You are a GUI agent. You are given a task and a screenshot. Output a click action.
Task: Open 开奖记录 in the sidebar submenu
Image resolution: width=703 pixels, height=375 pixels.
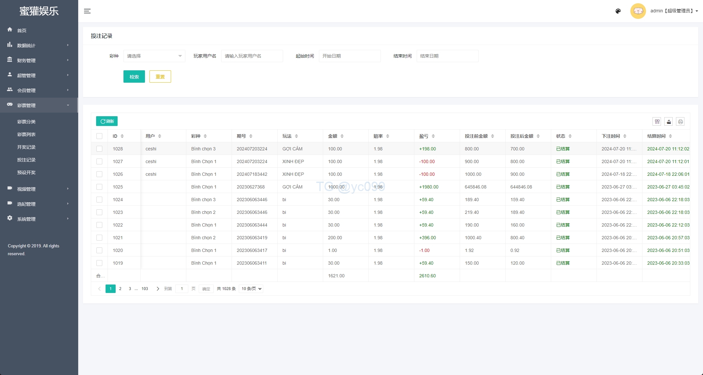point(26,147)
